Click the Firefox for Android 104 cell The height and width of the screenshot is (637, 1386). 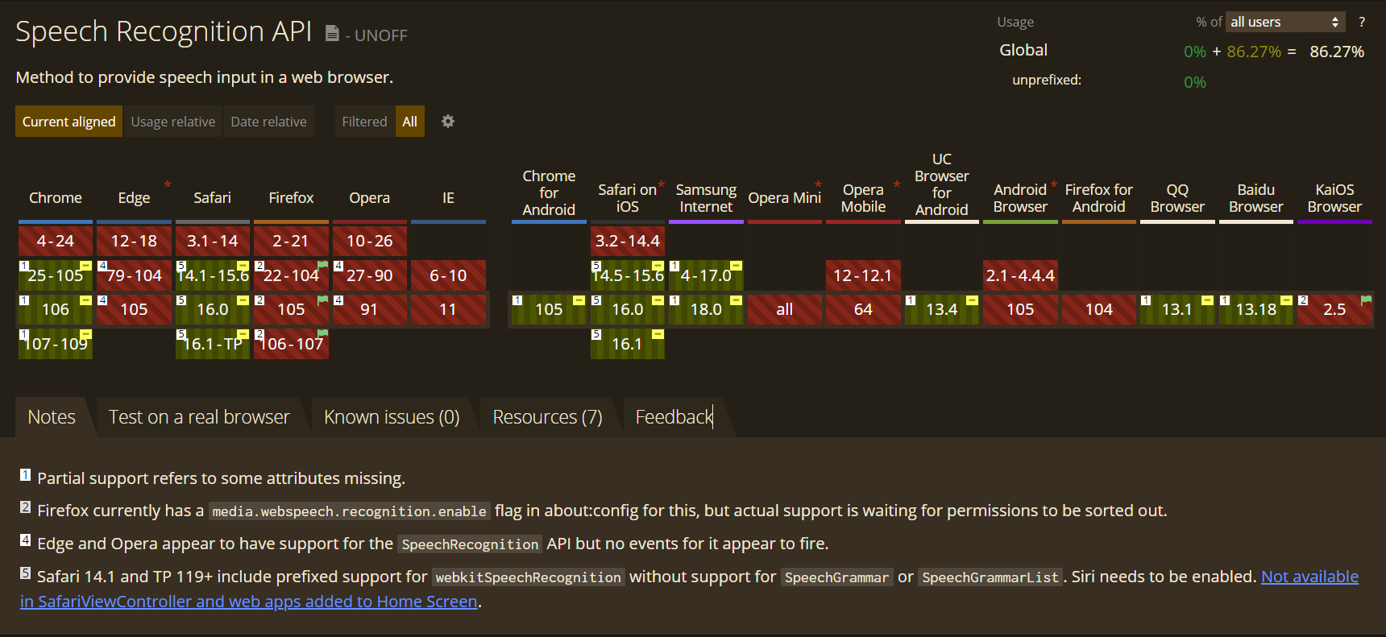[x=1099, y=309]
